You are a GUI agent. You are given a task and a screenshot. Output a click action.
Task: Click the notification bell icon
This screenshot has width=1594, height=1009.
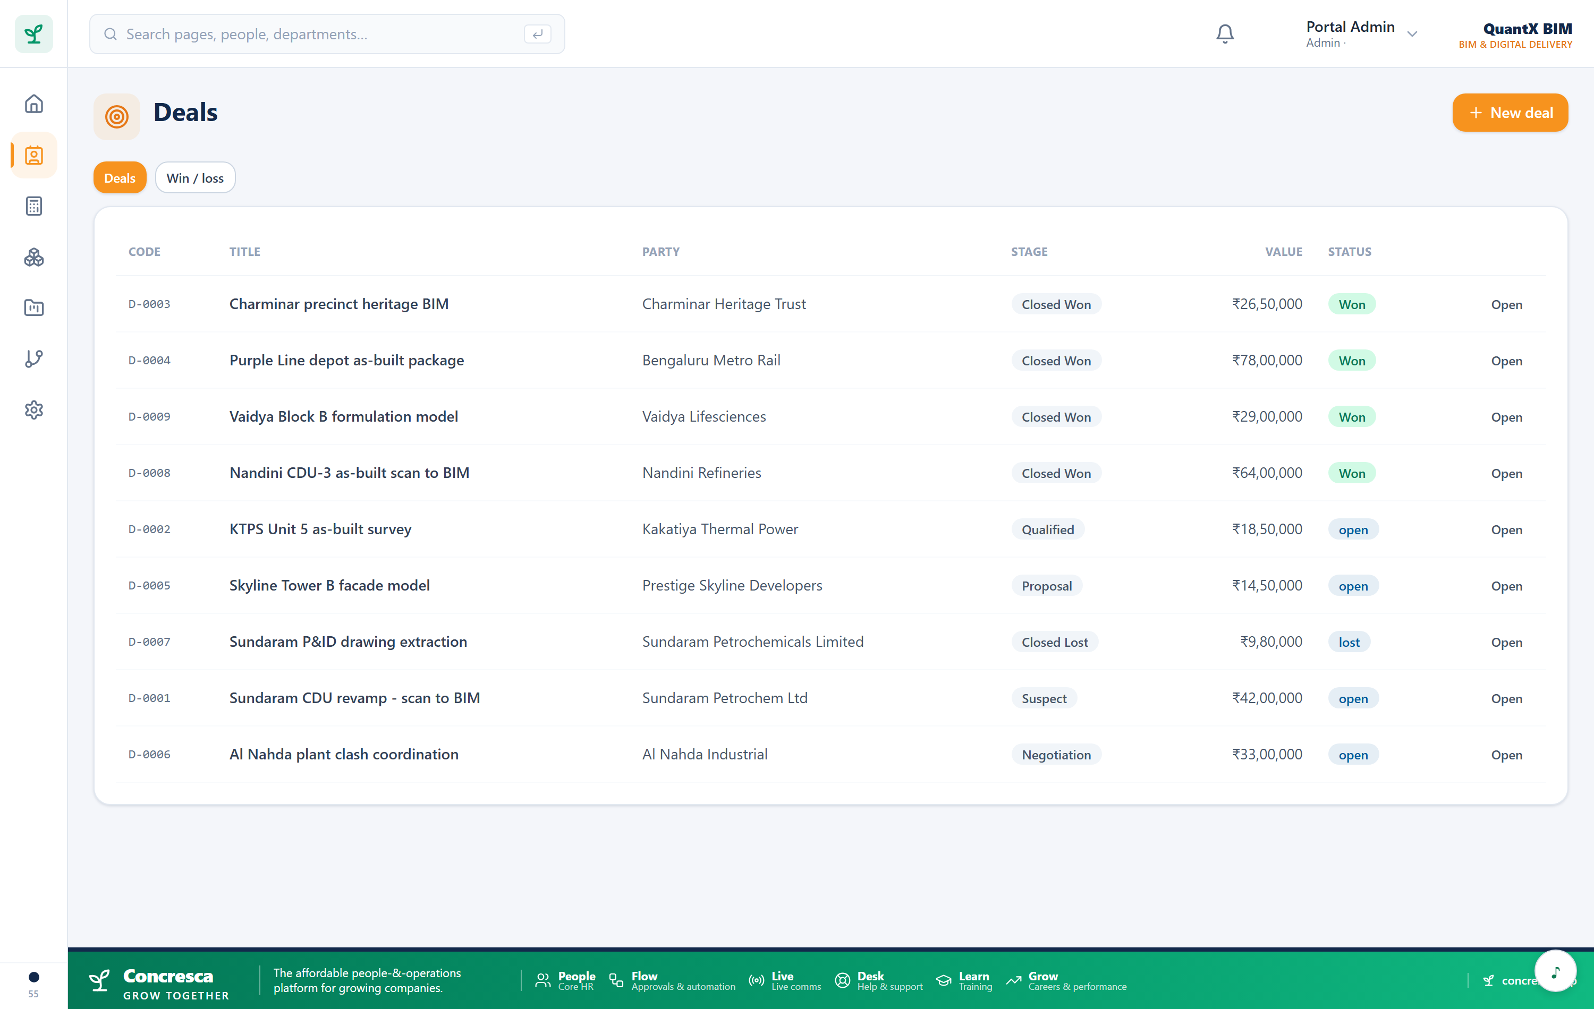point(1225,34)
